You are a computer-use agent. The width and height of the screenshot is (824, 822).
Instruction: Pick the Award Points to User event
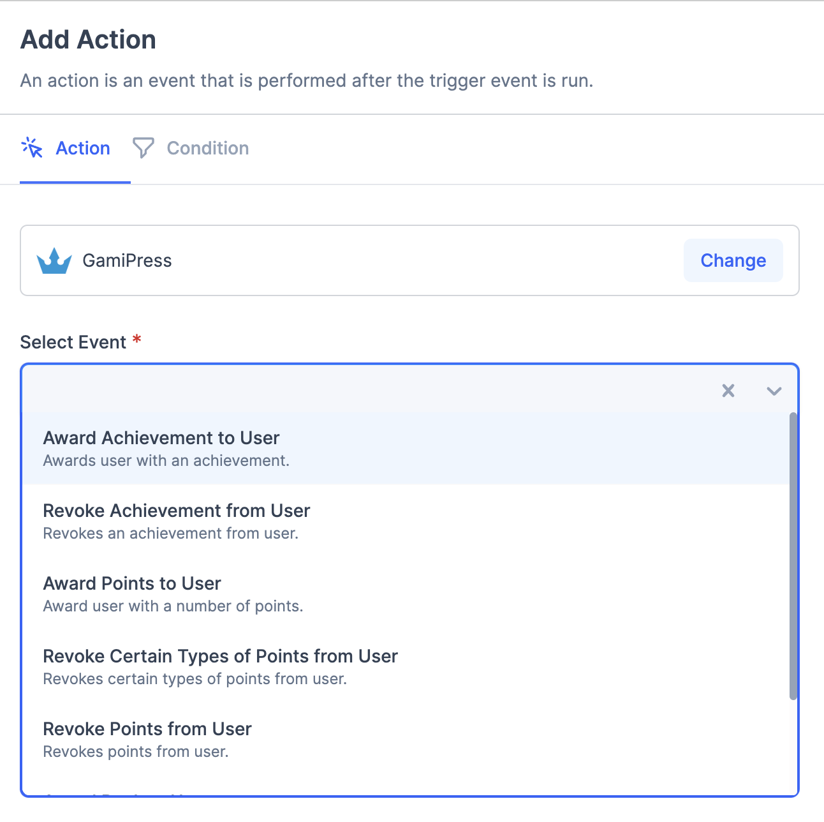(x=132, y=584)
